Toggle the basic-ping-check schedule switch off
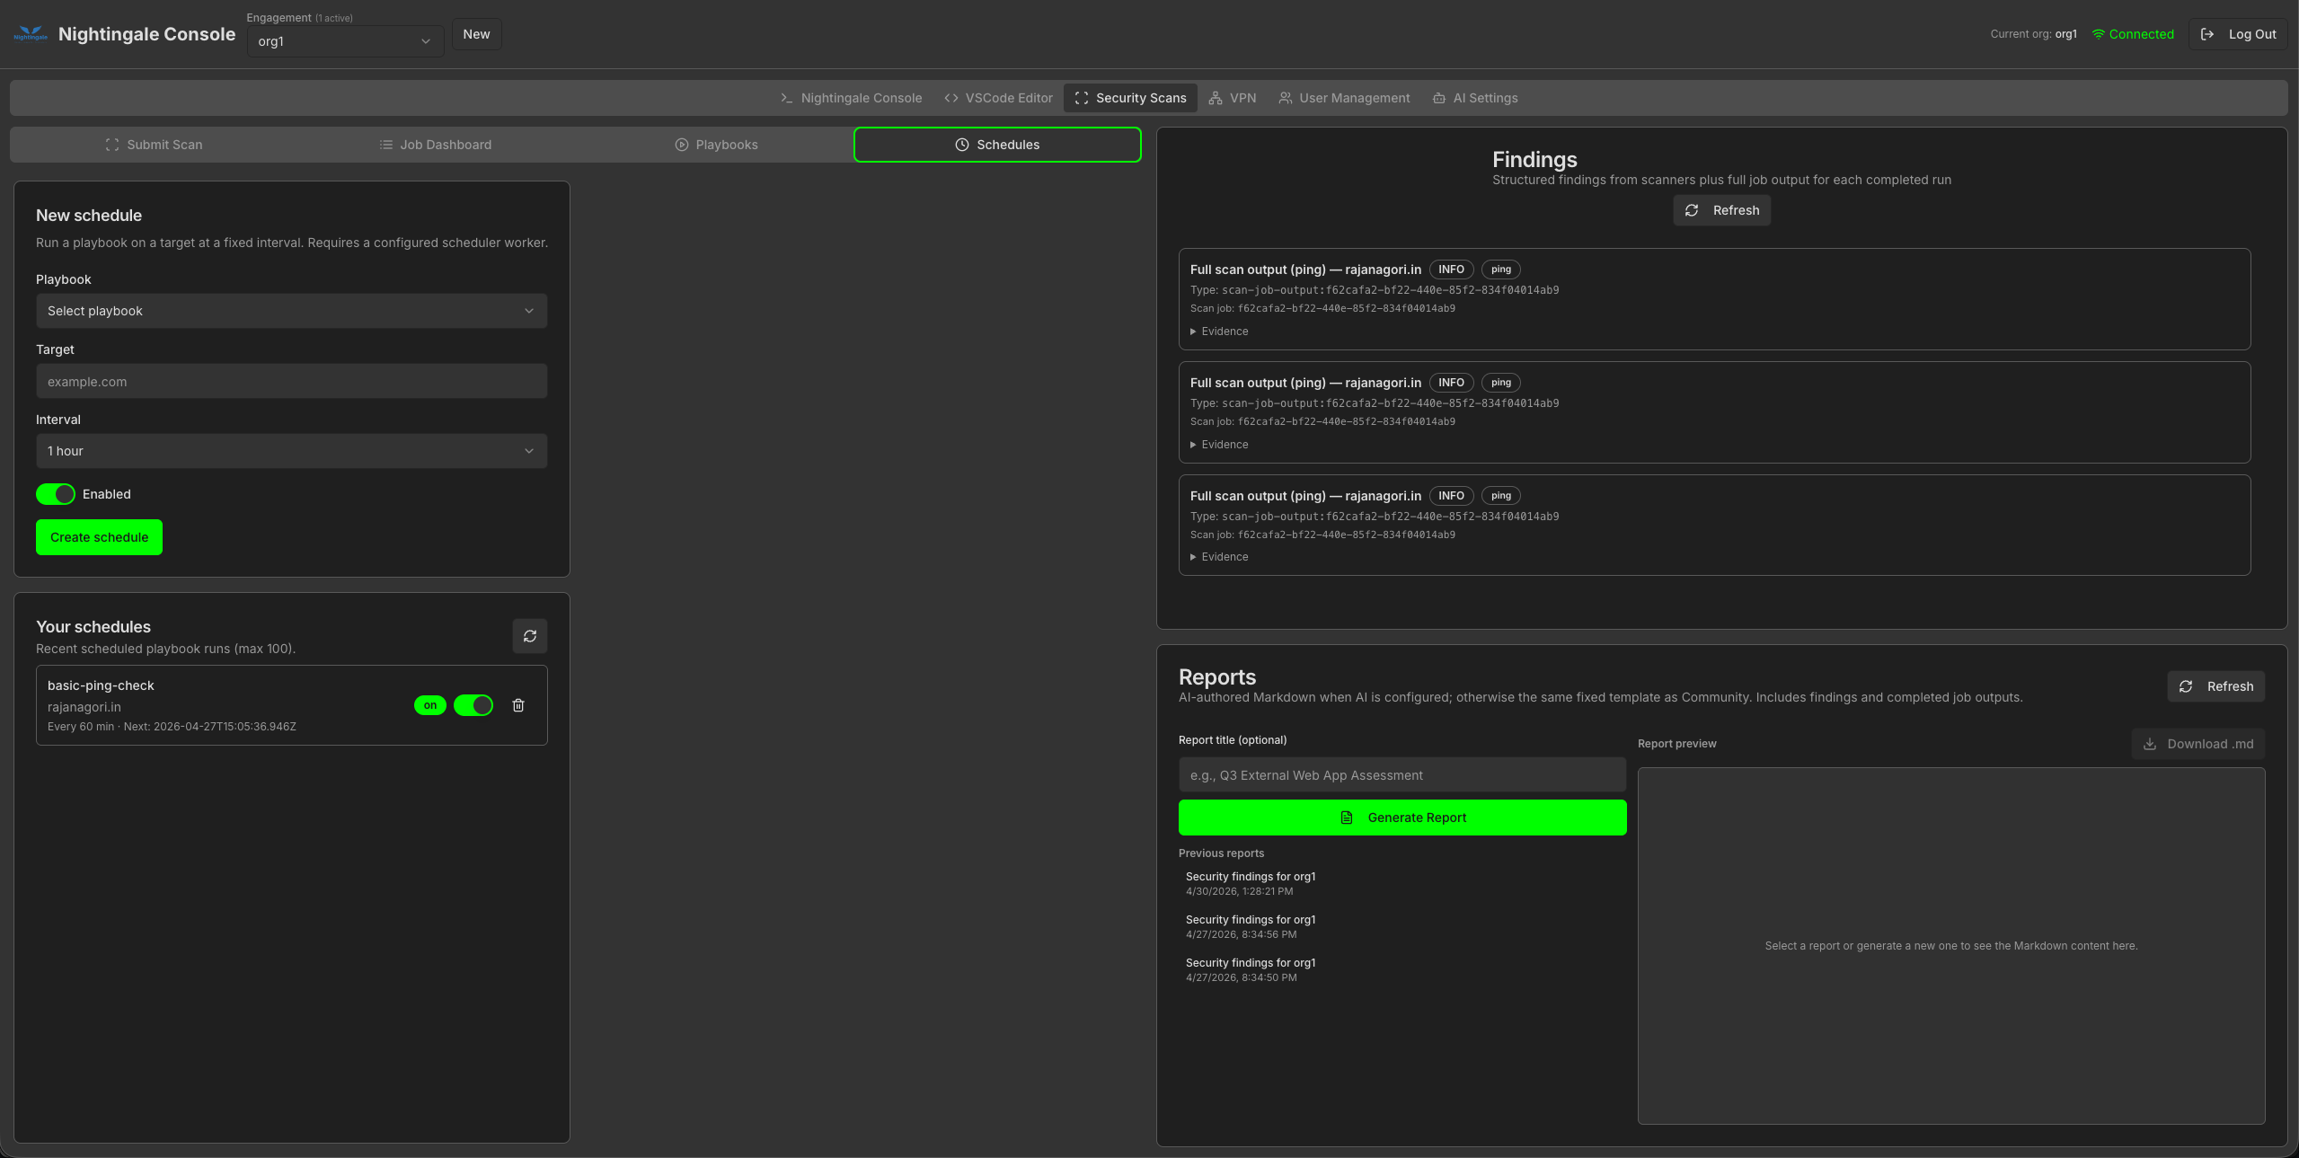 (473, 705)
